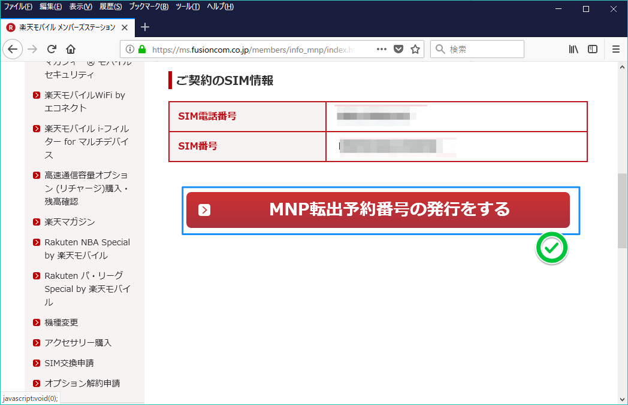
Task: Open the SIM交換申請 link
Action: [70, 363]
